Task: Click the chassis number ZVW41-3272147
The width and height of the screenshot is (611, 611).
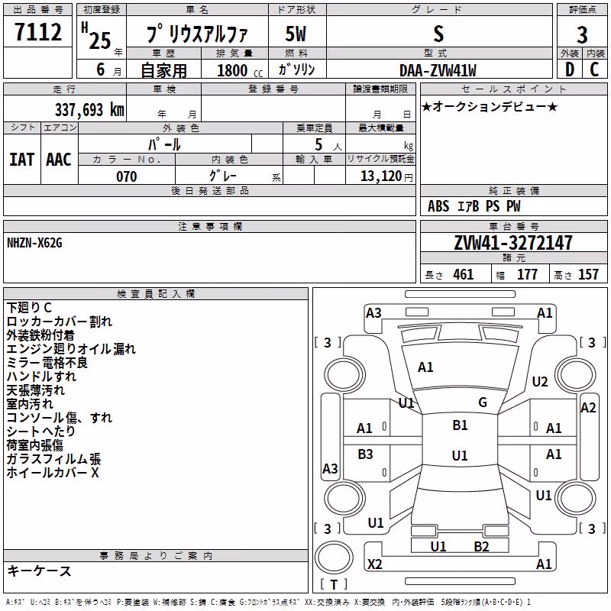Action: tap(513, 243)
